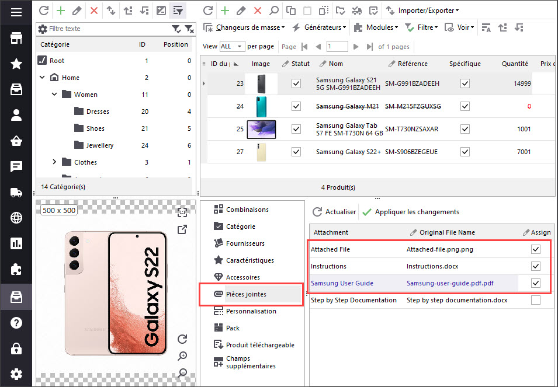Delete selected category with red X
This screenshot has width=558, height=387.
coord(94,11)
